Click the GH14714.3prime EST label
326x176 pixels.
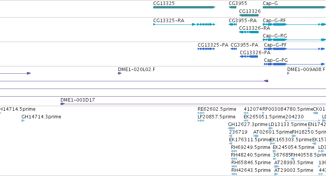tap(41, 117)
